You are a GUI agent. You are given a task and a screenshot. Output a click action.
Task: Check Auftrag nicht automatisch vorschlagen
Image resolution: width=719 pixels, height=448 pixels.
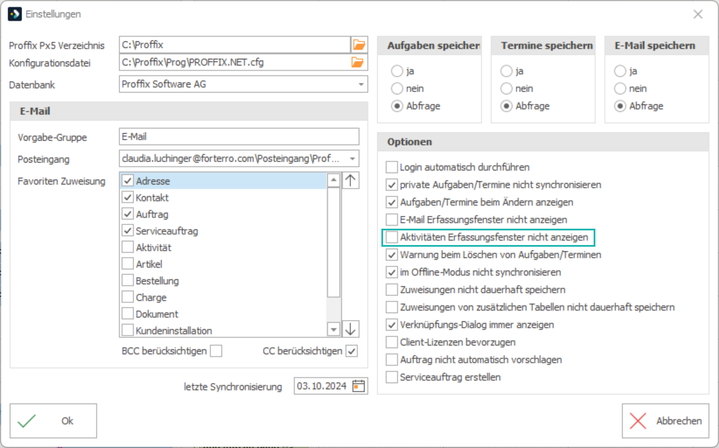coord(392,360)
